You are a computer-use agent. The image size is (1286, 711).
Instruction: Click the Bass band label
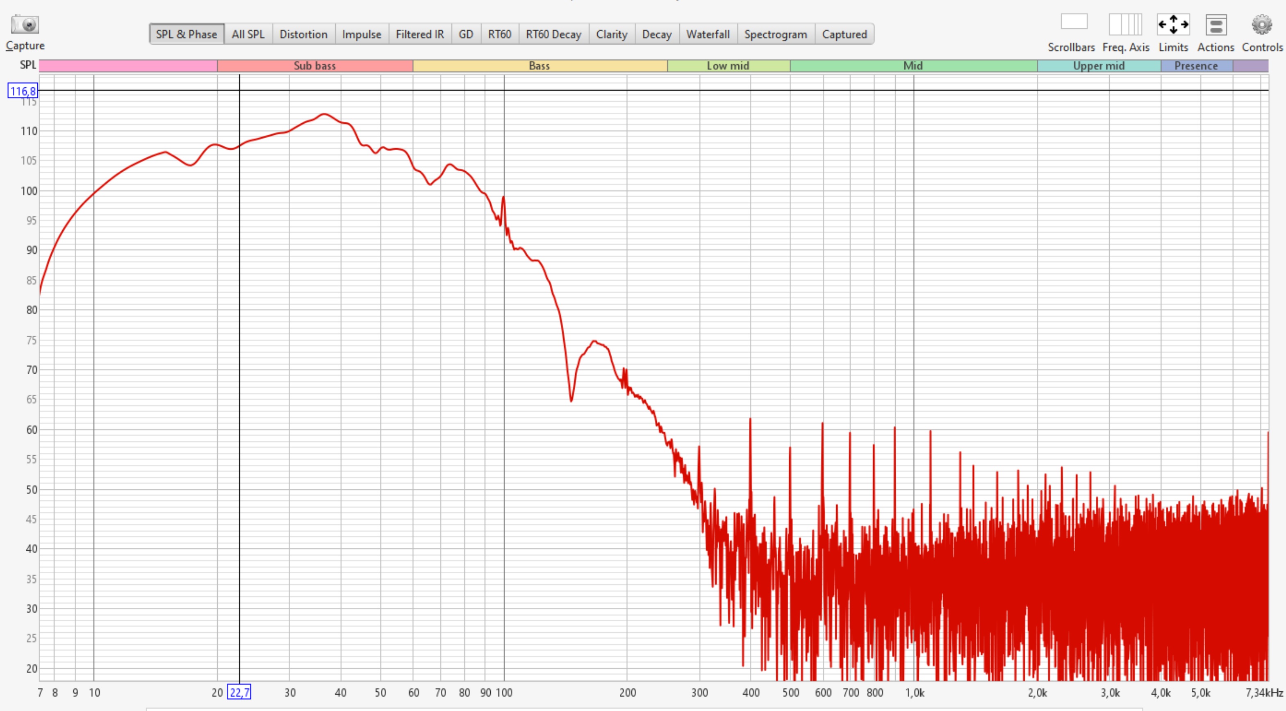539,65
